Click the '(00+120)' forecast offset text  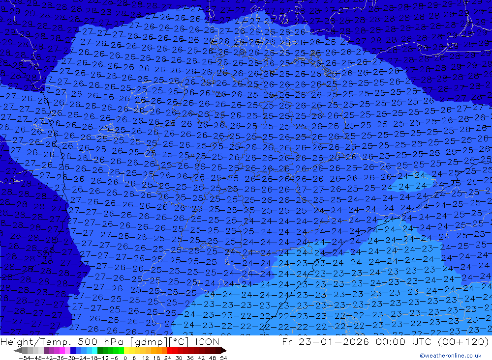463,341
